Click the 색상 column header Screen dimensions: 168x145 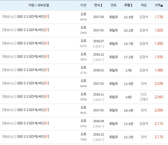pos(144,5)
